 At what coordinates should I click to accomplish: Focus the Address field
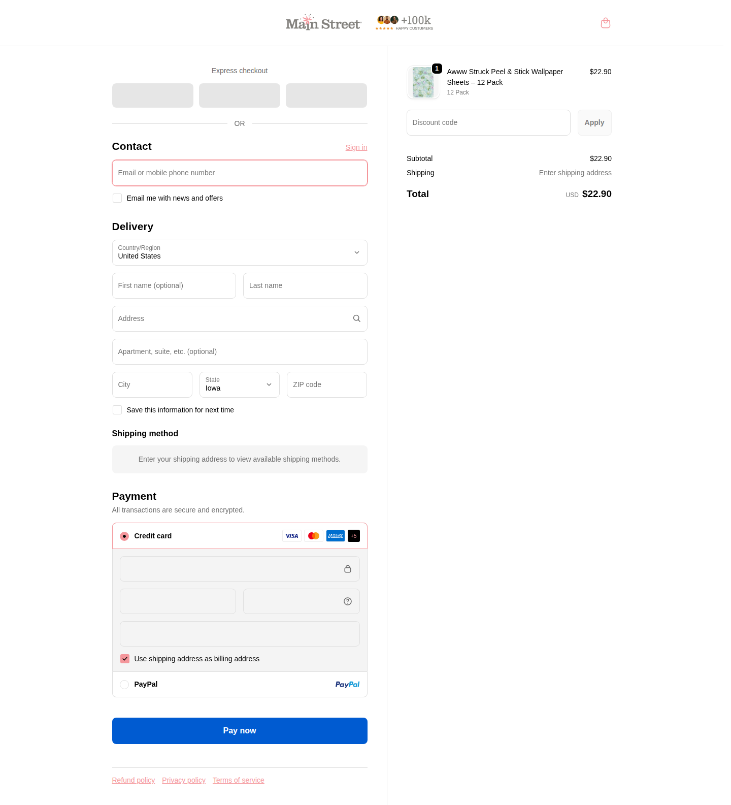pyautogui.click(x=240, y=318)
